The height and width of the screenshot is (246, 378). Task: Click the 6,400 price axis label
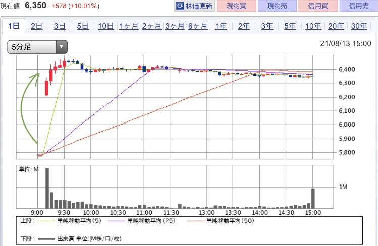347,70
